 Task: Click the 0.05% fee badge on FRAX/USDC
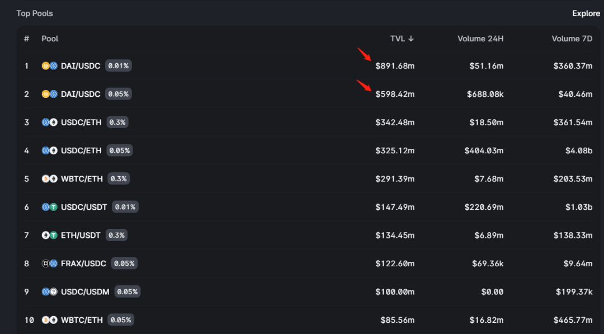[x=124, y=264]
